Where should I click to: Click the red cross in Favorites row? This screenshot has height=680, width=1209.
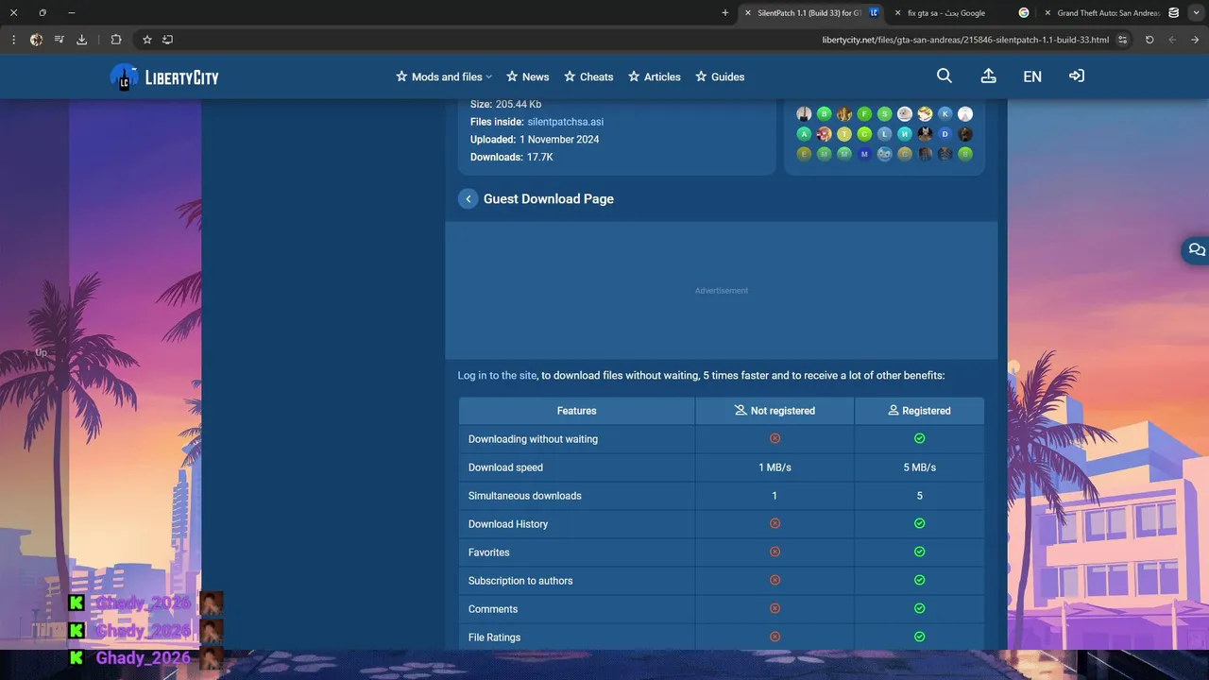click(x=775, y=552)
